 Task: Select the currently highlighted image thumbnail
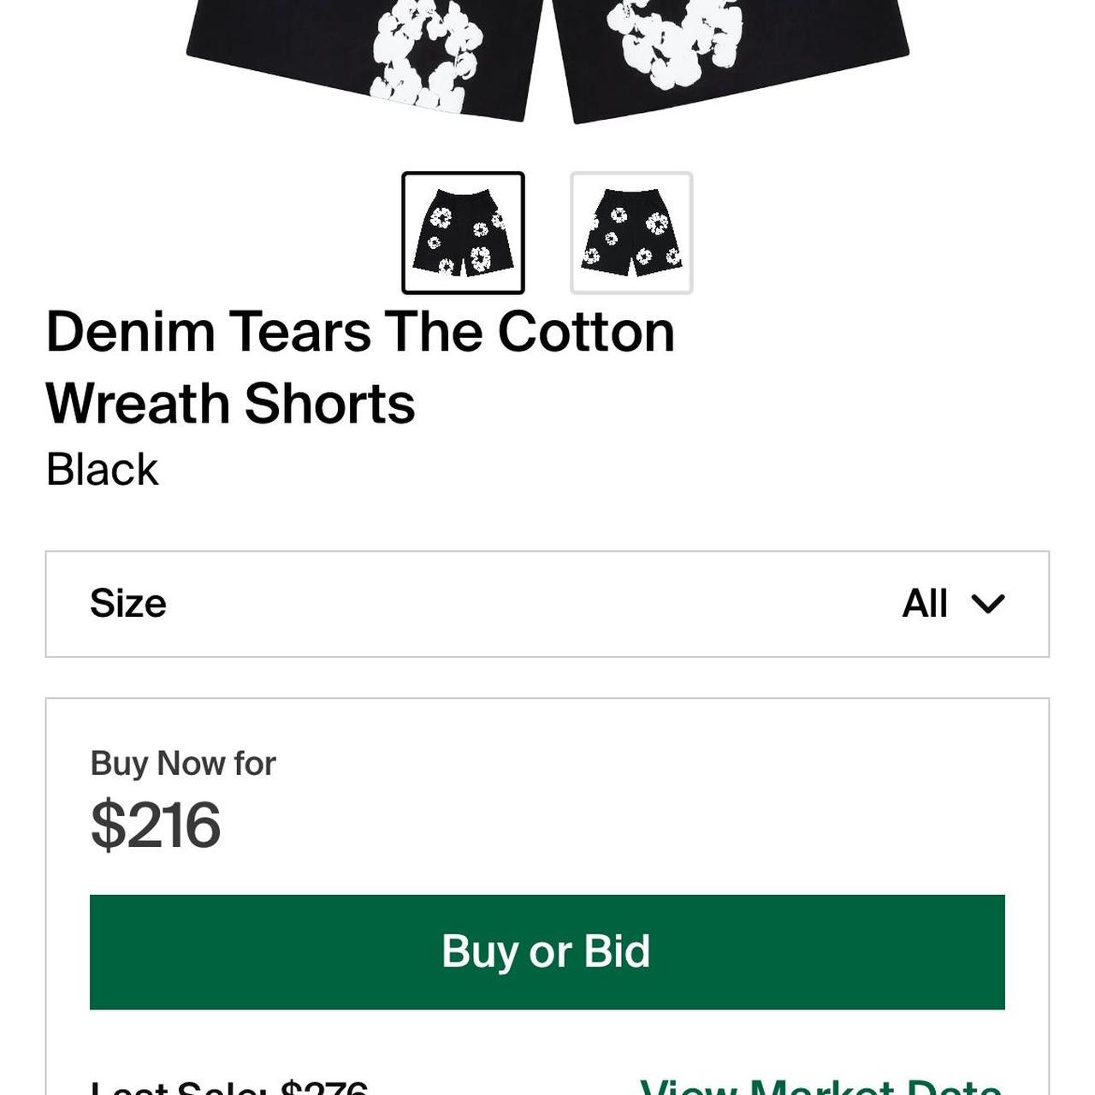[463, 231]
